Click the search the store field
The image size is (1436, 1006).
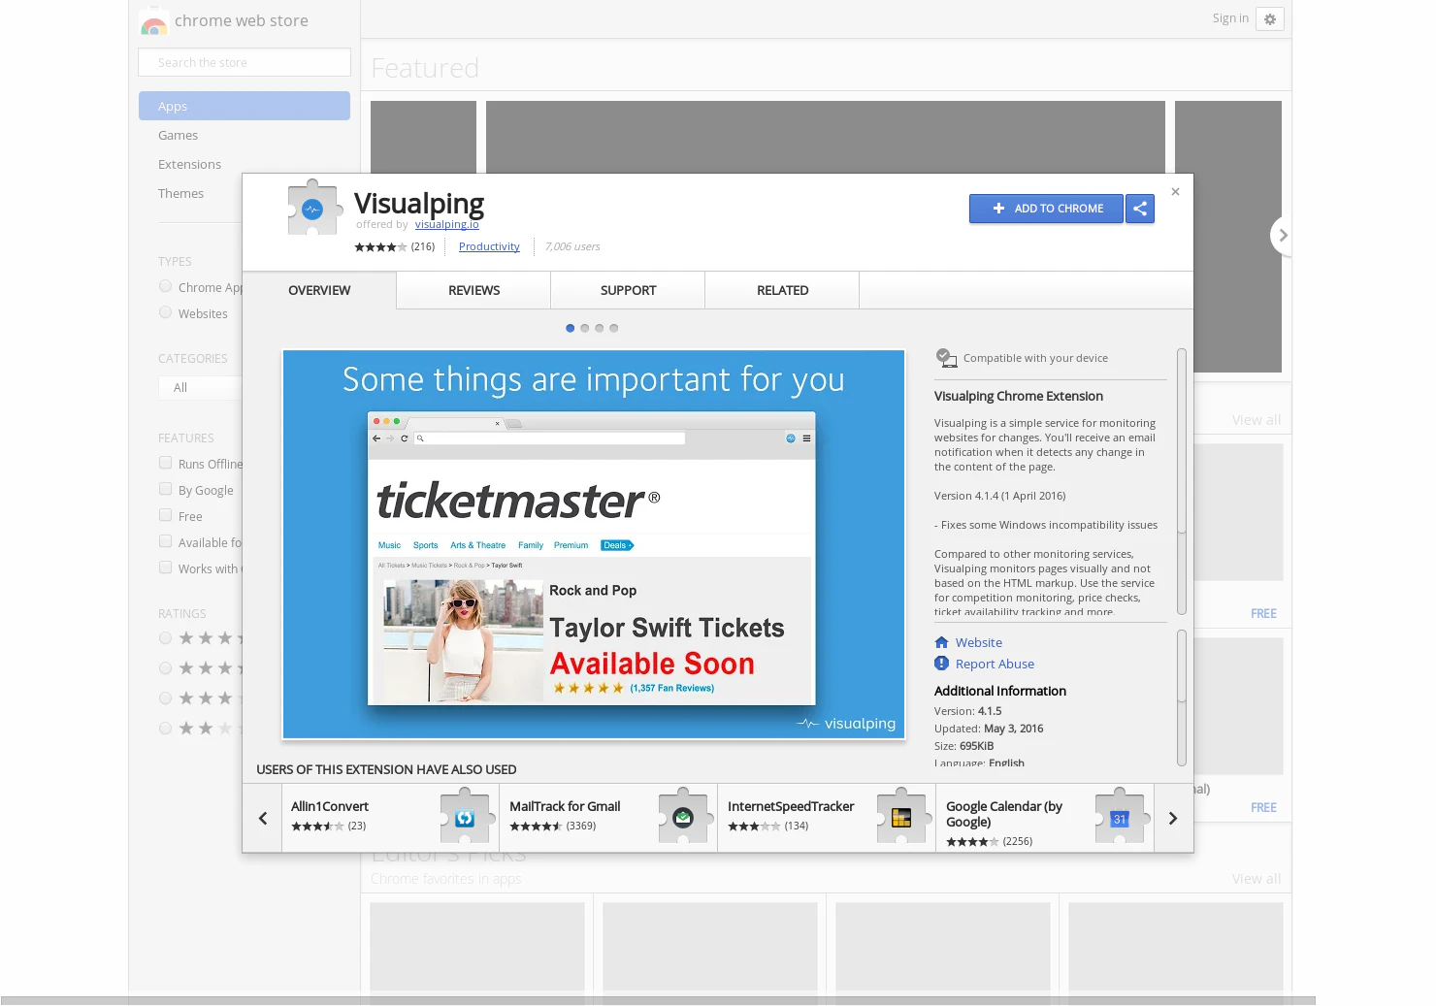coord(245,62)
